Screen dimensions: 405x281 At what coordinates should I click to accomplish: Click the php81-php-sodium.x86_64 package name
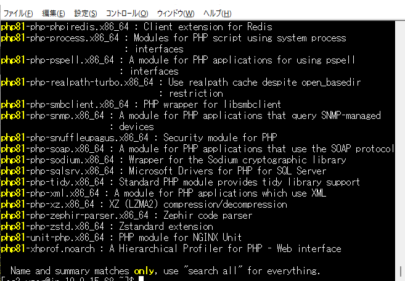(x=57, y=160)
